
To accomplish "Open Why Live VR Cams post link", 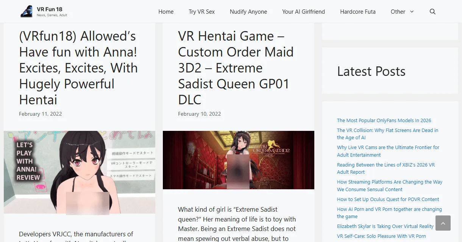I will 388,151.
